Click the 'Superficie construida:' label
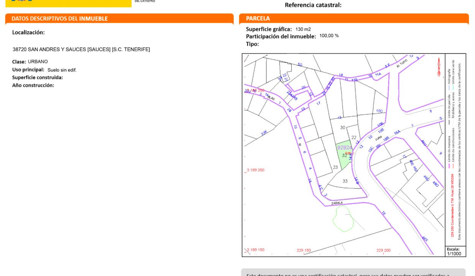The height and width of the screenshot is (276, 475). click(x=38, y=77)
